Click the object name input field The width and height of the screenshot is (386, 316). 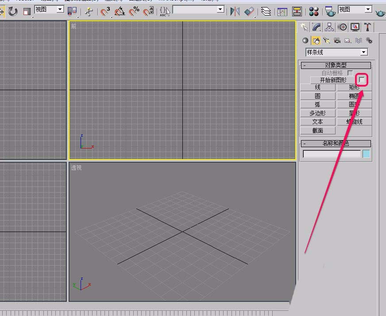click(x=332, y=154)
